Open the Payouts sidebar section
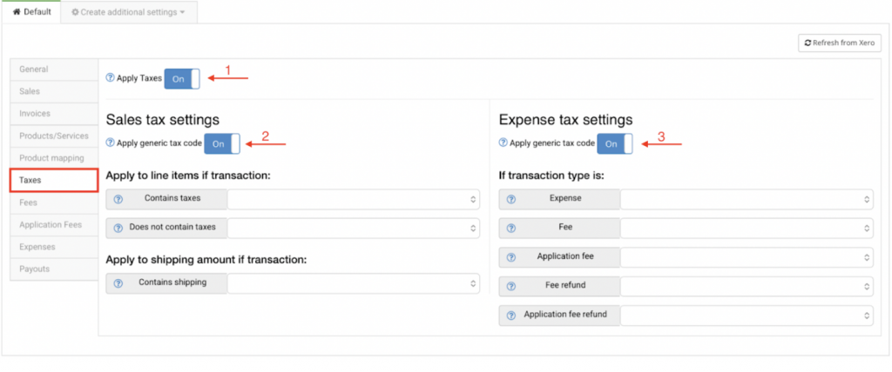Screen dimensions: 892x372 [x=35, y=269]
